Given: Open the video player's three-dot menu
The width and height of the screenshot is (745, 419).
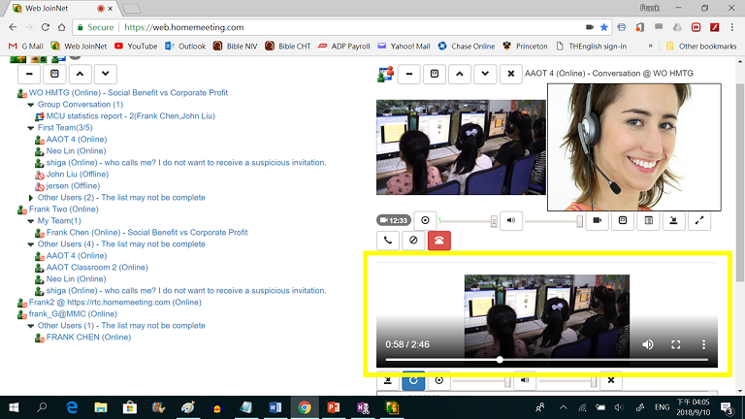Looking at the screenshot, I should pos(704,345).
